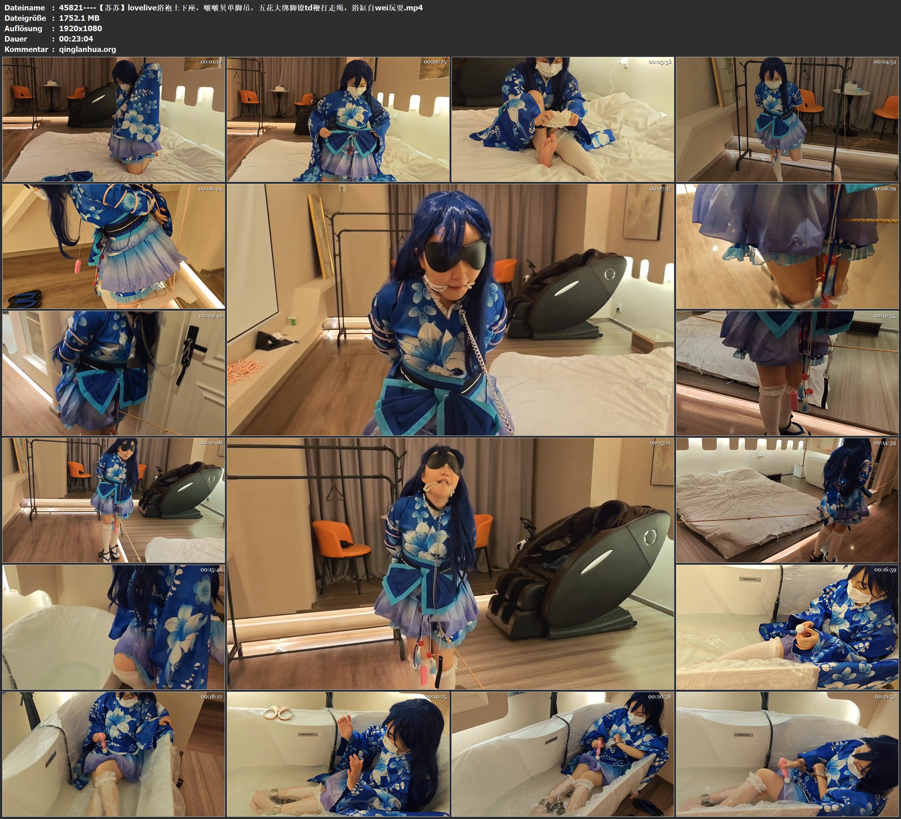This screenshot has height=819, width=901.
Task: Open the thumbnail marked 00:03:38
Action: coord(563,120)
